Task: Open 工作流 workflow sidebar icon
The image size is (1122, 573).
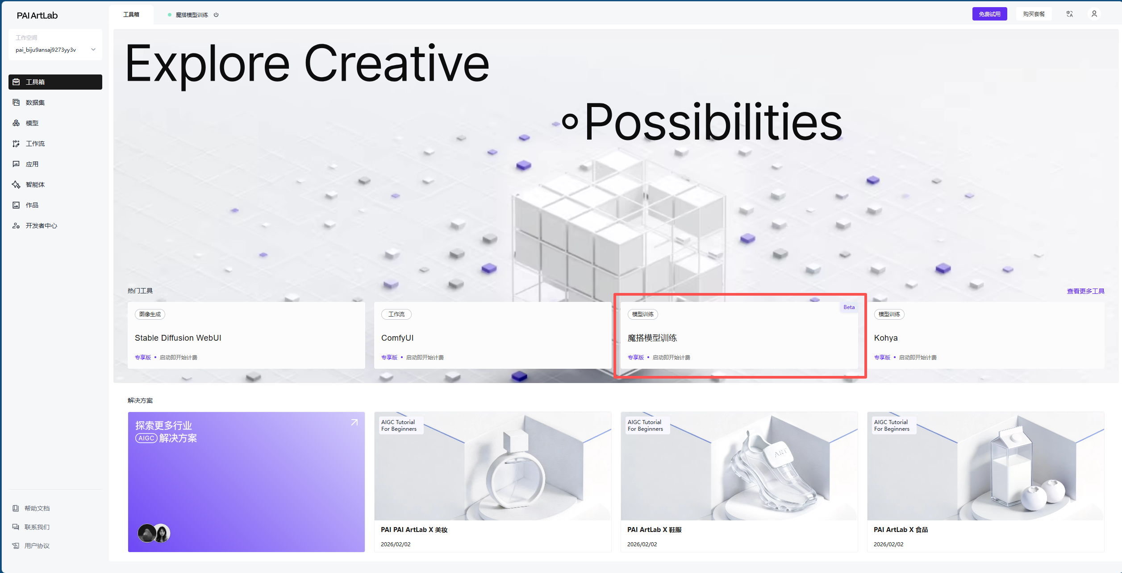Action: point(17,144)
